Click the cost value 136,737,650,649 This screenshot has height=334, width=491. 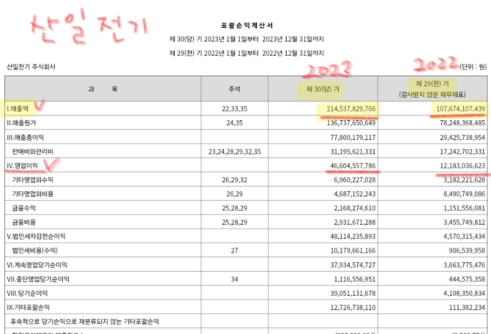[x=351, y=123]
